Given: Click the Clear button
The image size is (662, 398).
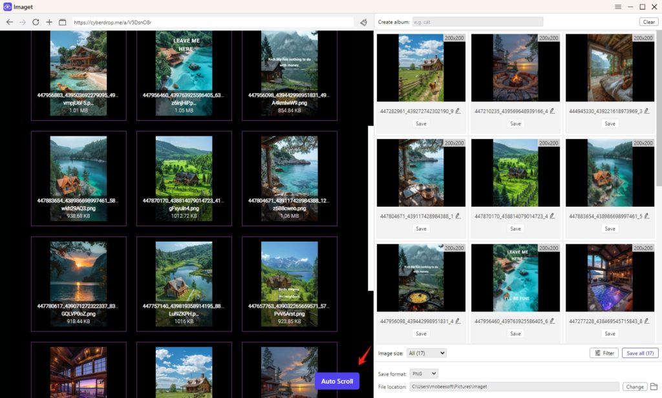Looking at the screenshot, I should (x=648, y=22).
